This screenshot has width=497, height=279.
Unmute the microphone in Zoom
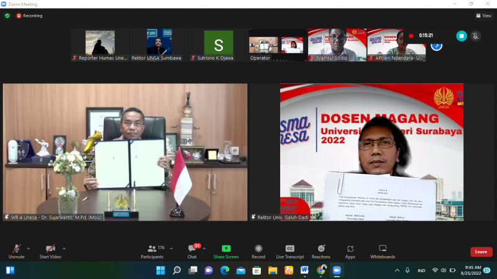(17, 252)
